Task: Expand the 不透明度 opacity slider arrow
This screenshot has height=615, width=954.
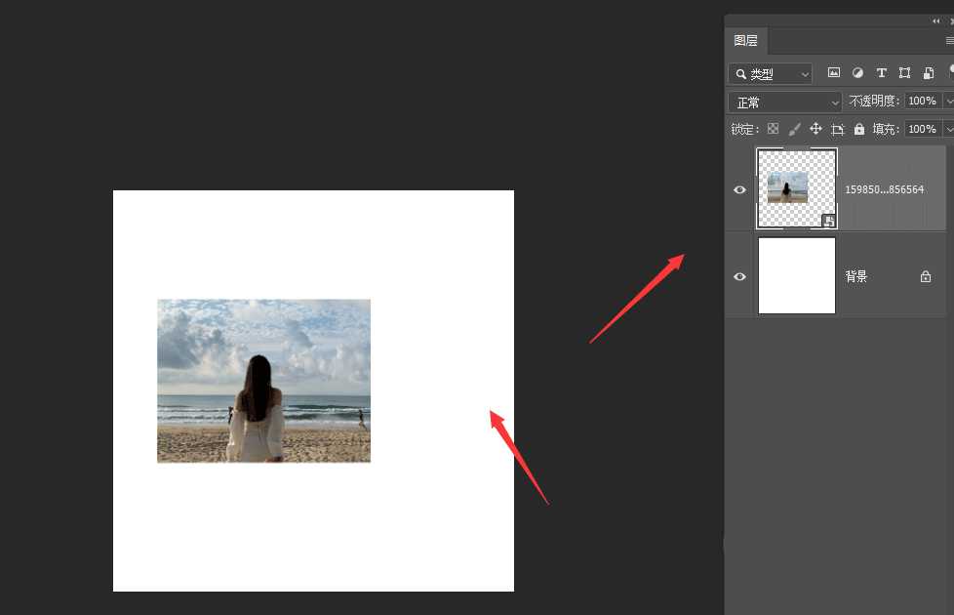Action: pos(948,102)
